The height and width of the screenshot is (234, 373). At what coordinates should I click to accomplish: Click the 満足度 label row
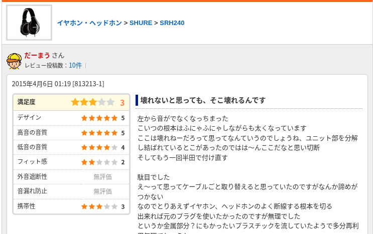click(71, 102)
